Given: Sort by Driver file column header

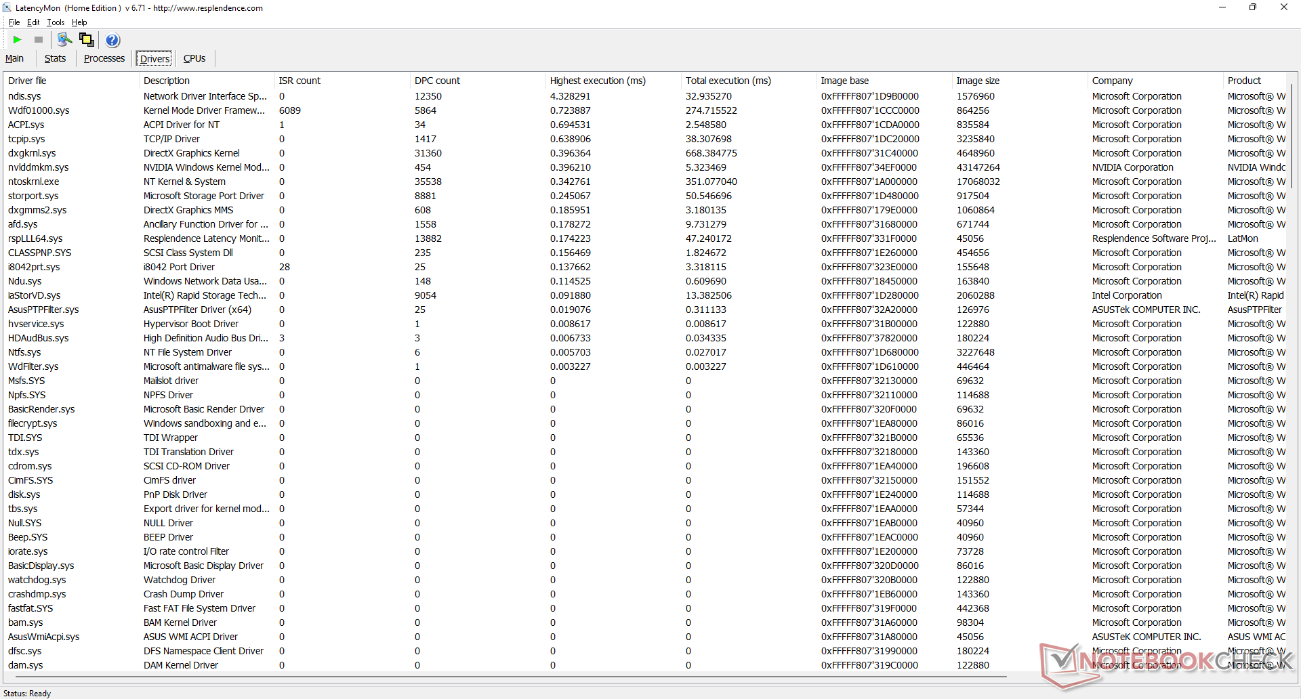Looking at the screenshot, I should coord(71,81).
